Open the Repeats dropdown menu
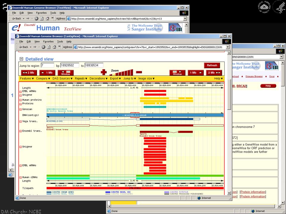The image size is (286, 214). [81, 78]
